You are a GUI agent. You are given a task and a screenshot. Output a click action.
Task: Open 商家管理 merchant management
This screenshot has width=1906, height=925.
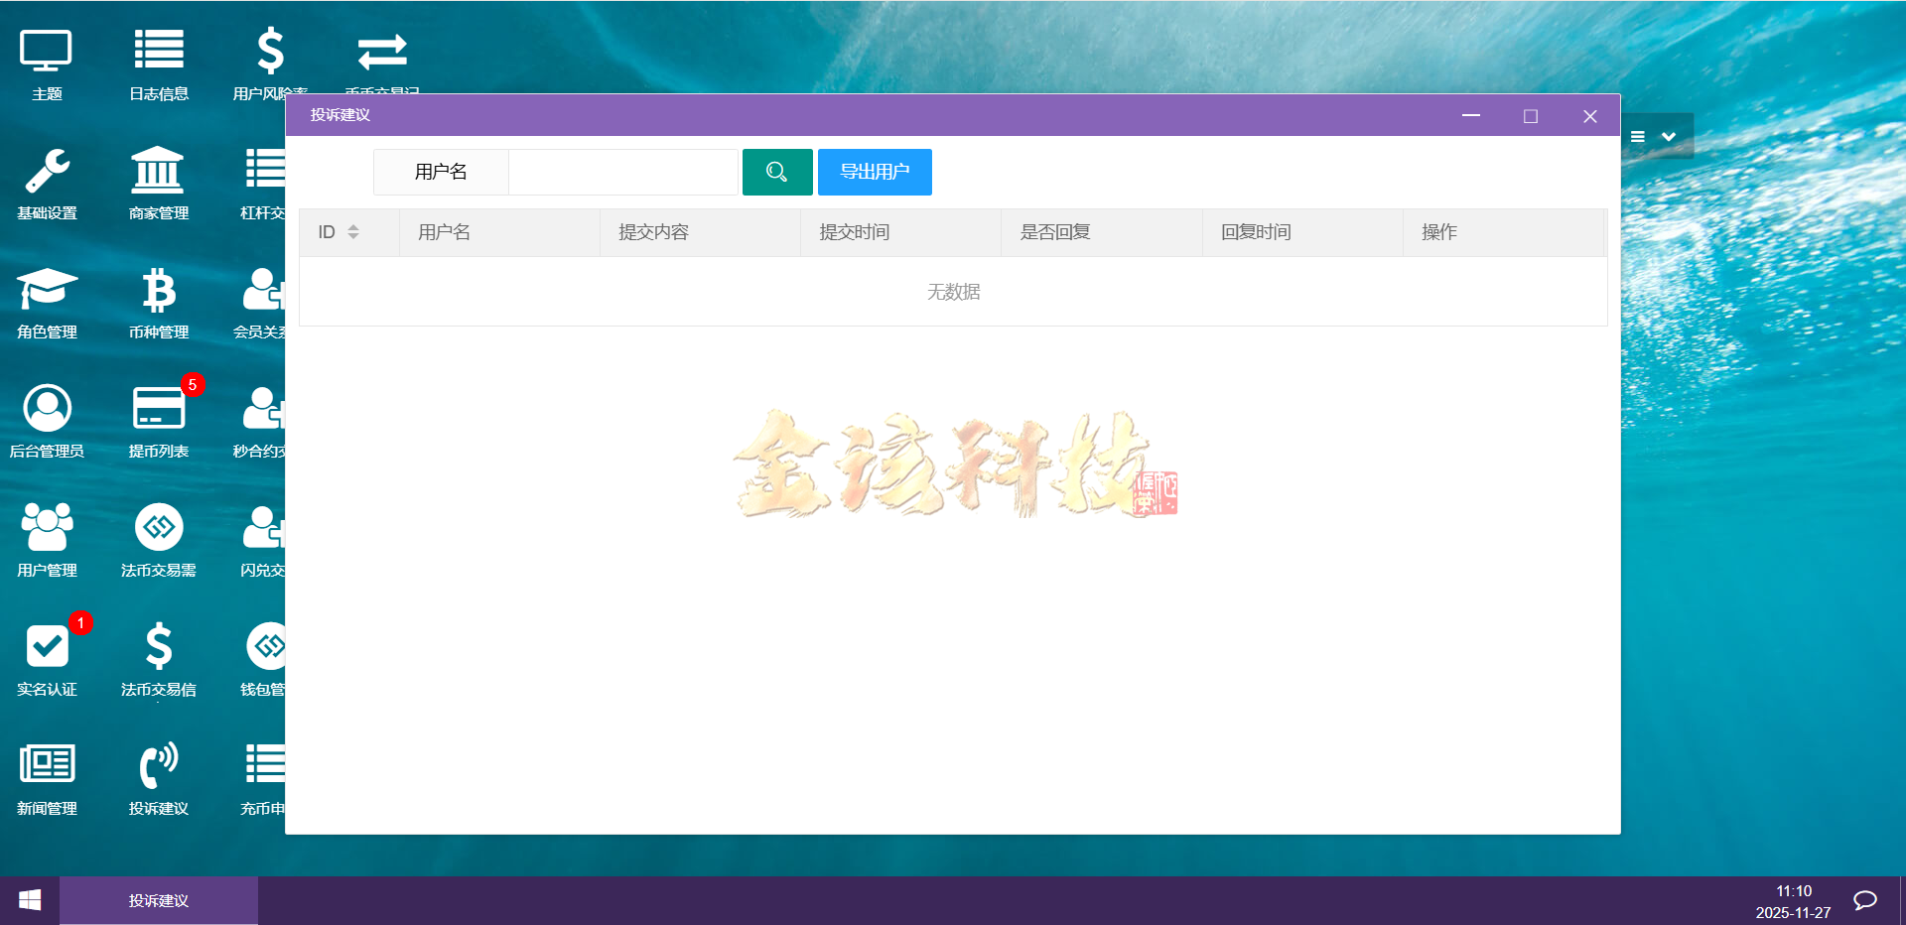[x=159, y=184]
